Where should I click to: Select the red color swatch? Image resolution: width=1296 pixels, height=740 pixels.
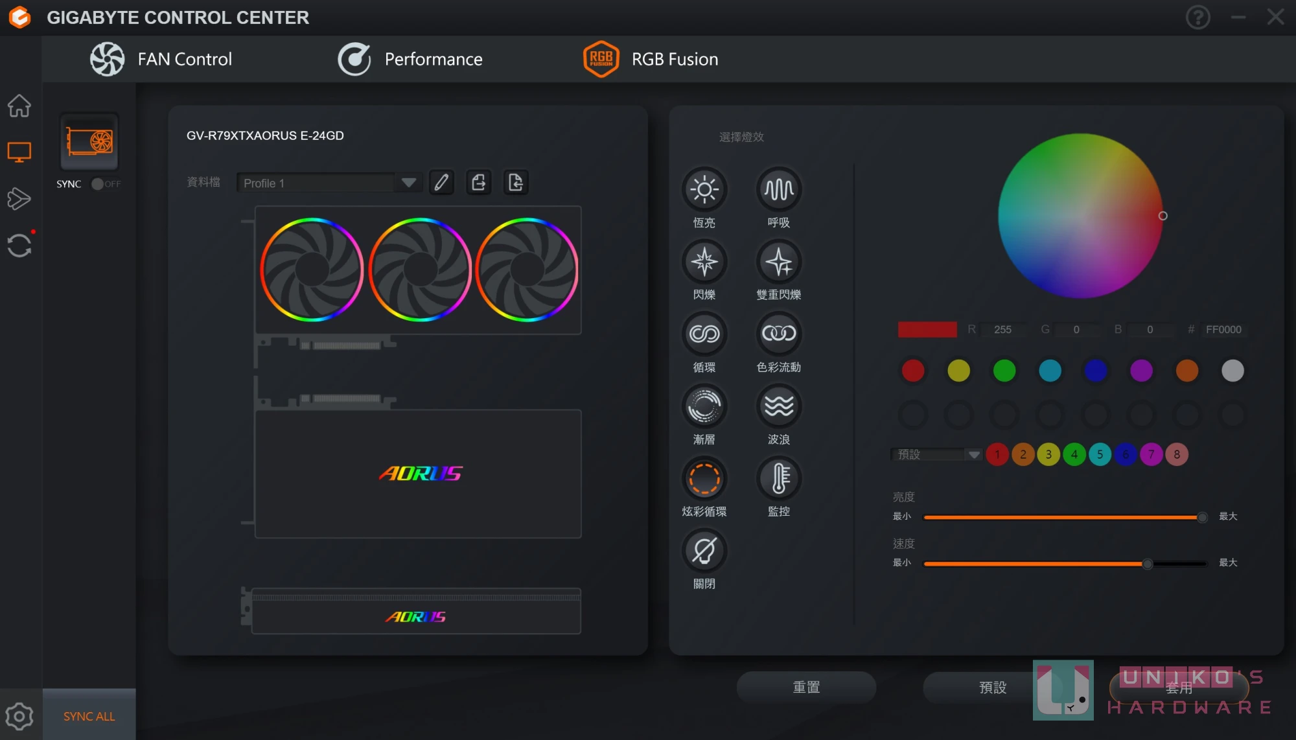(x=913, y=371)
